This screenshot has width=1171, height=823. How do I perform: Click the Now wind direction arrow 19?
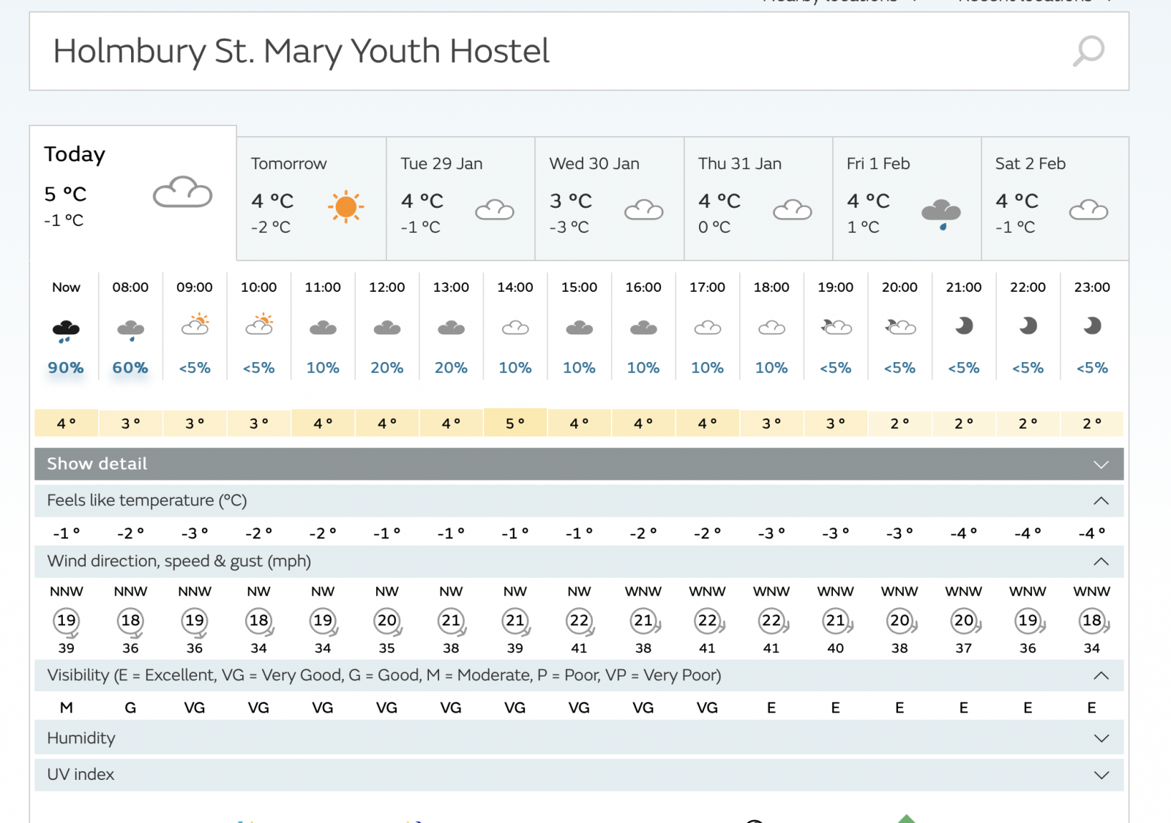67,623
